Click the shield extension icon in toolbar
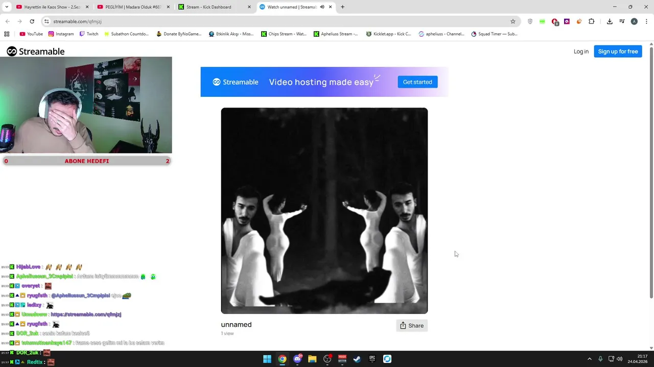 coord(530,21)
